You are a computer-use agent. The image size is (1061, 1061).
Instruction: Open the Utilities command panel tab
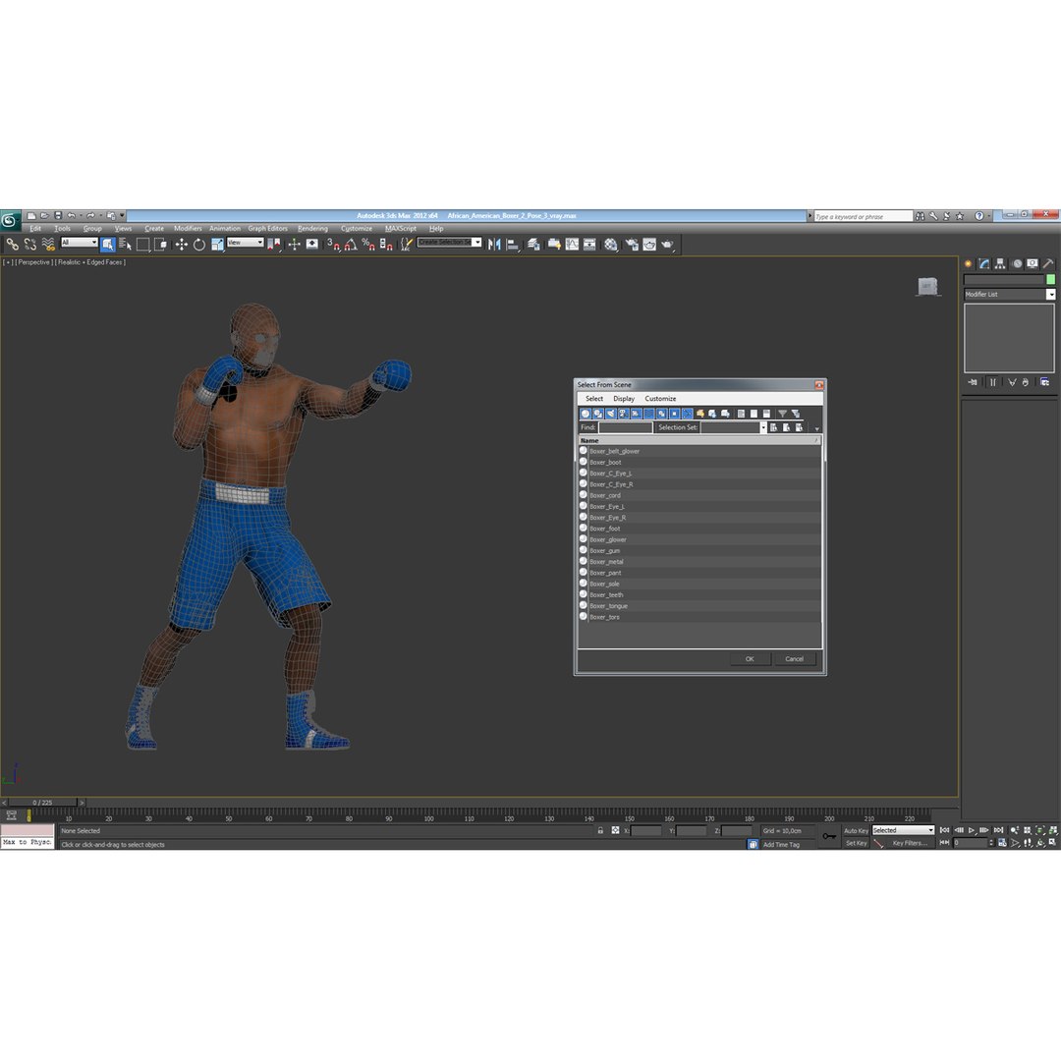1047,264
